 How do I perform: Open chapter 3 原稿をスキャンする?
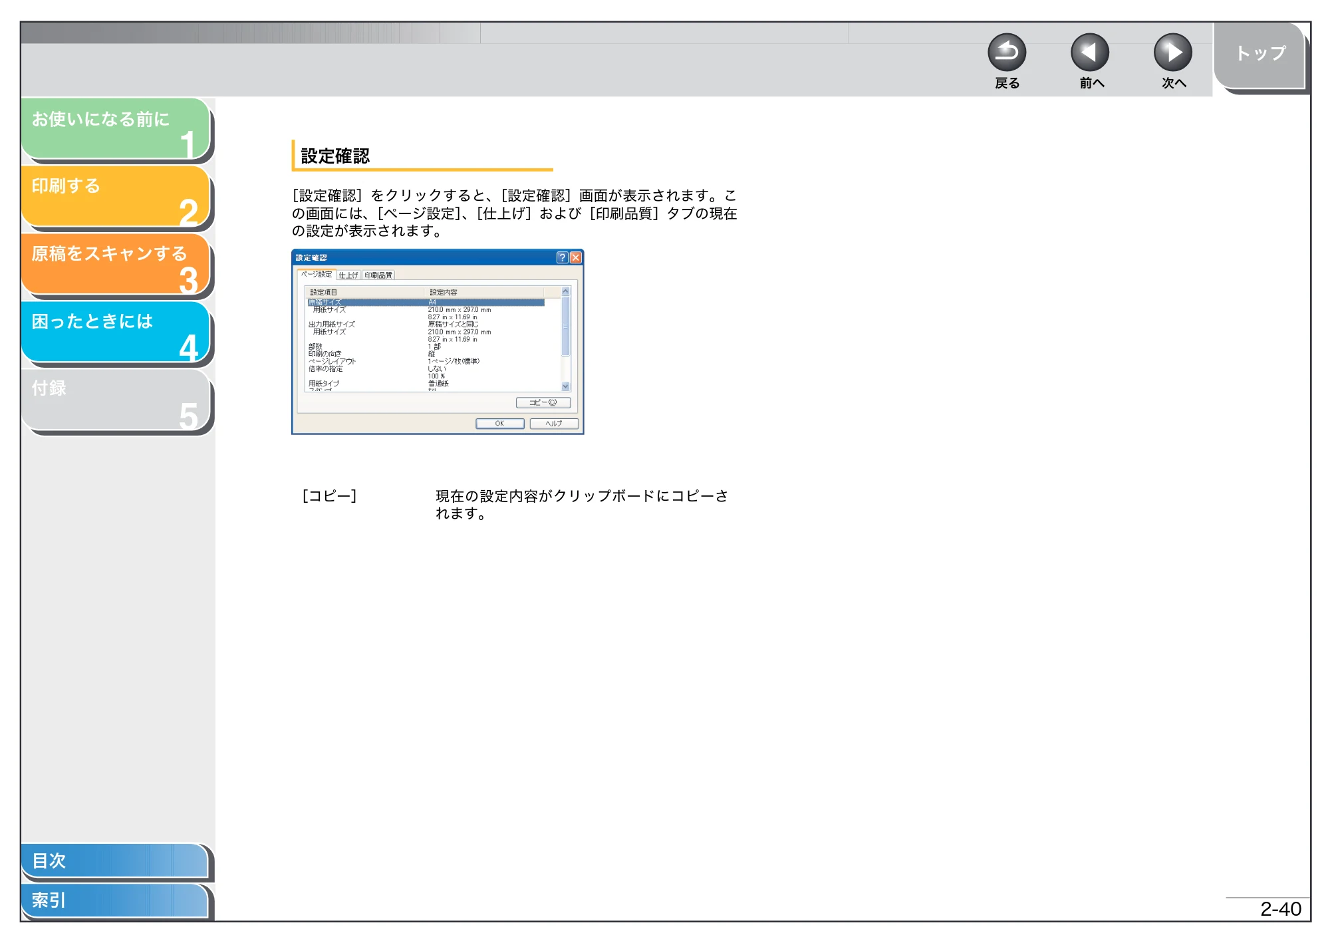click(116, 264)
